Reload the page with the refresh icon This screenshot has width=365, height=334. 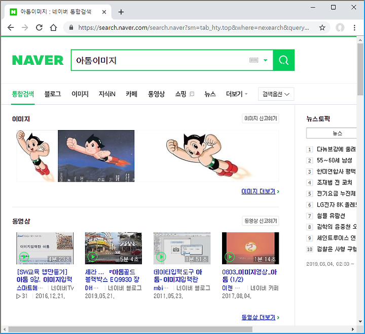(x=39, y=28)
